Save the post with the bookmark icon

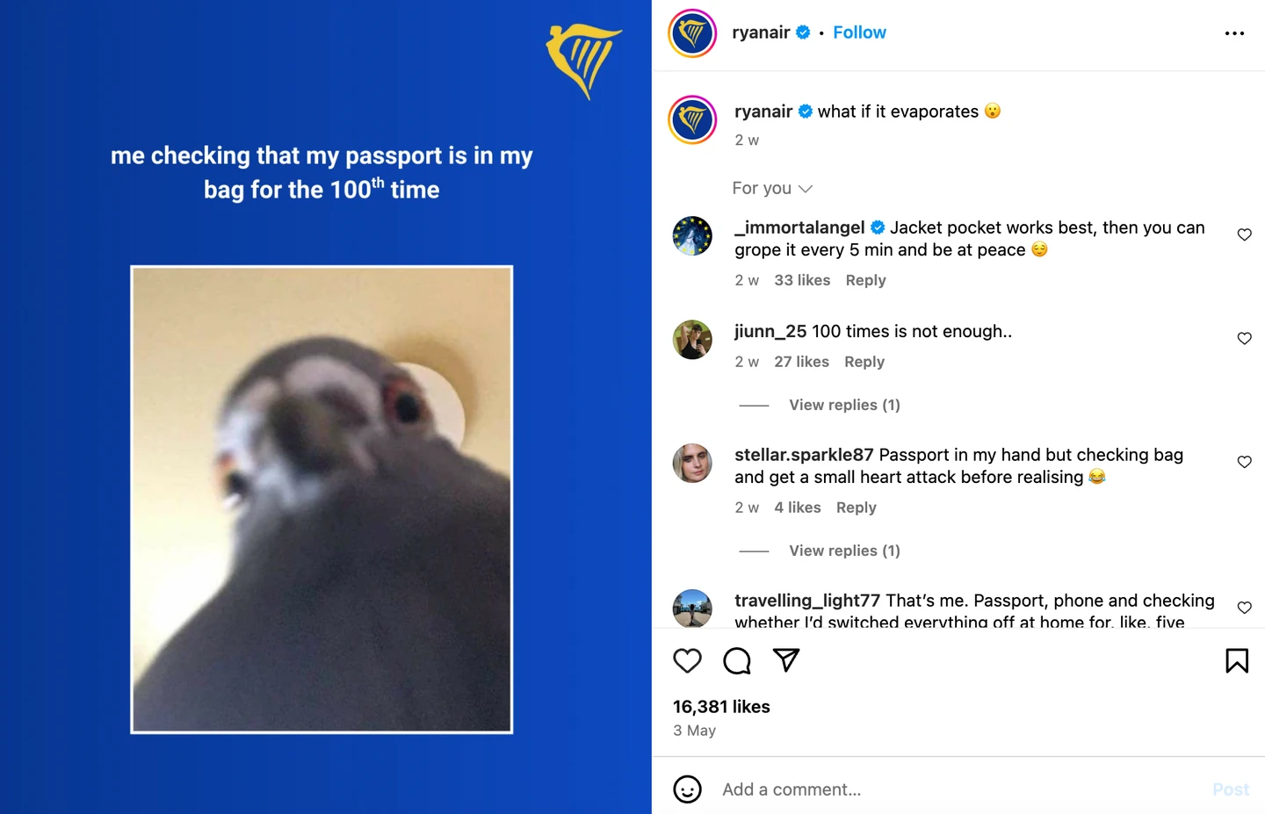point(1237,660)
